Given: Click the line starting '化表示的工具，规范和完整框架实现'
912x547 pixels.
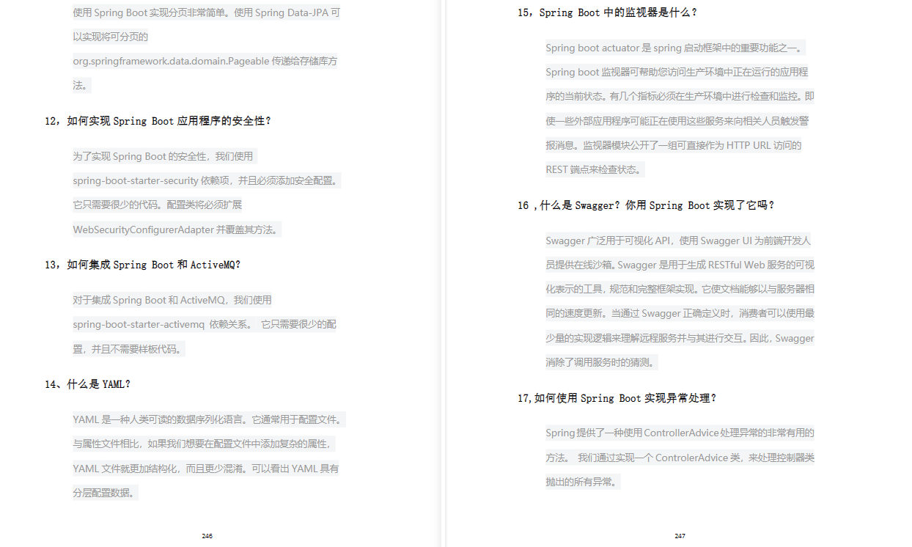Looking at the screenshot, I should pos(680,289).
